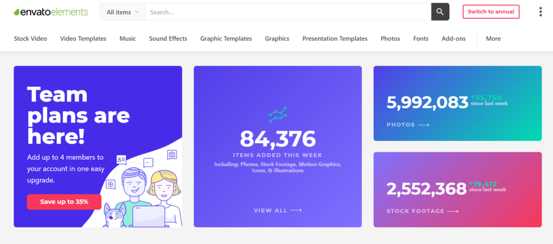Open Sound Effects category
The width and height of the screenshot is (553, 244).
(168, 39)
